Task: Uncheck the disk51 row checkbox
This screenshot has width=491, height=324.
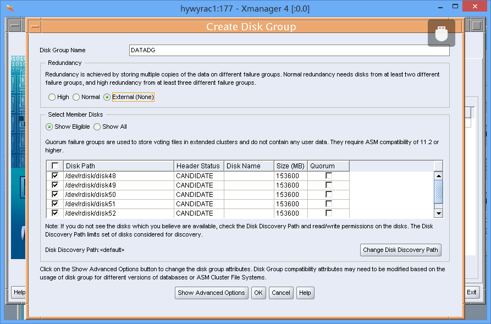Action: [55, 204]
